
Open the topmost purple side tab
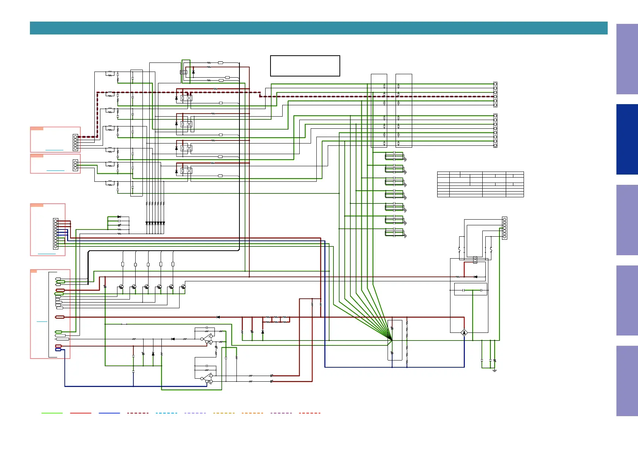click(x=627, y=59)
